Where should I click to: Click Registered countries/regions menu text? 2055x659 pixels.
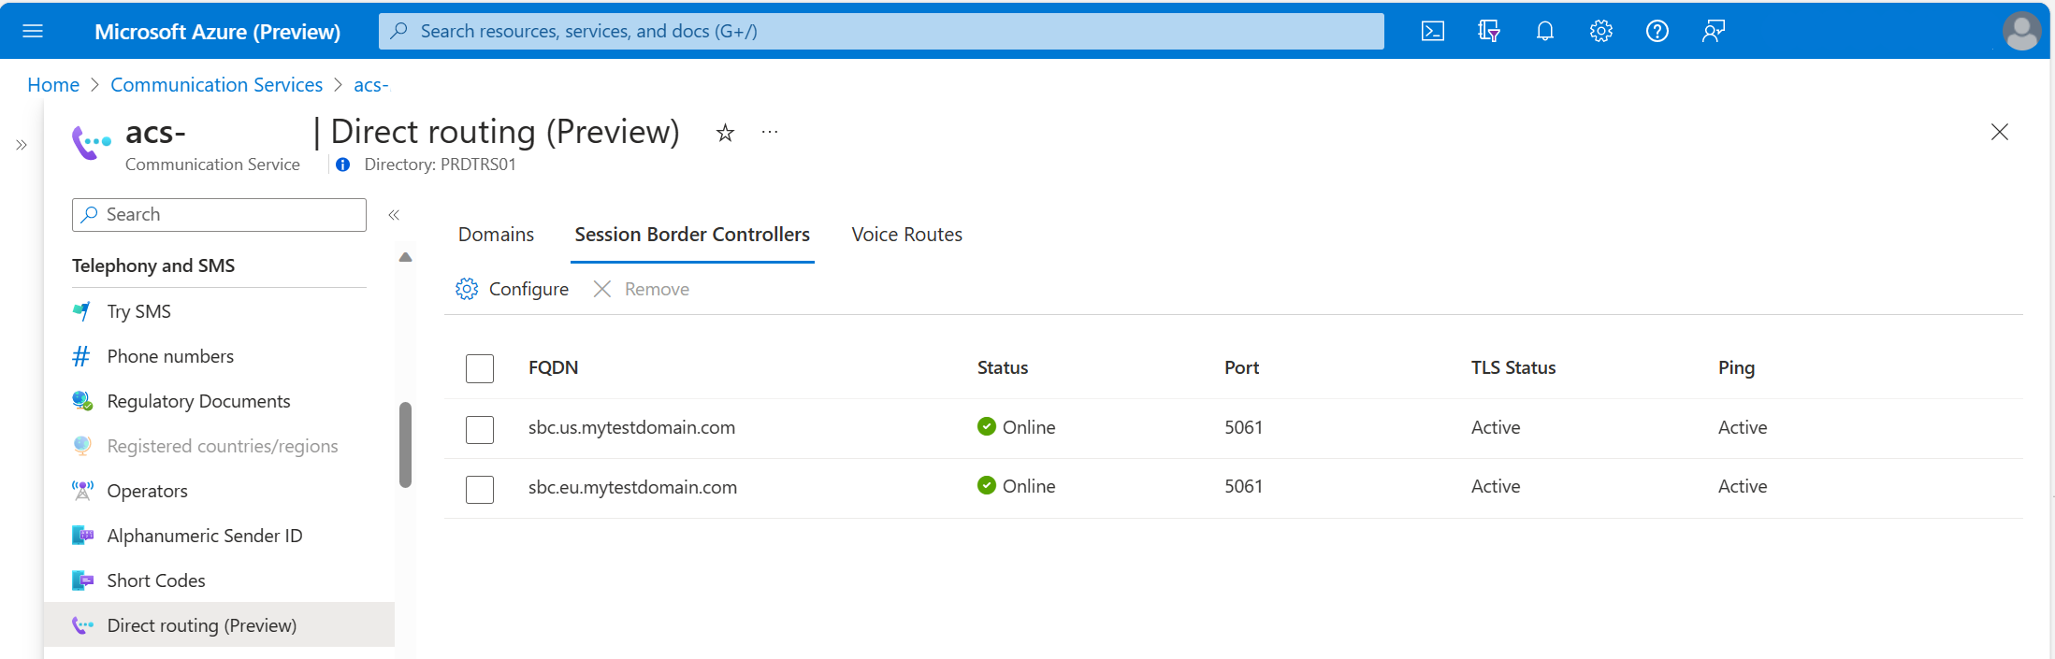(223, 446)
